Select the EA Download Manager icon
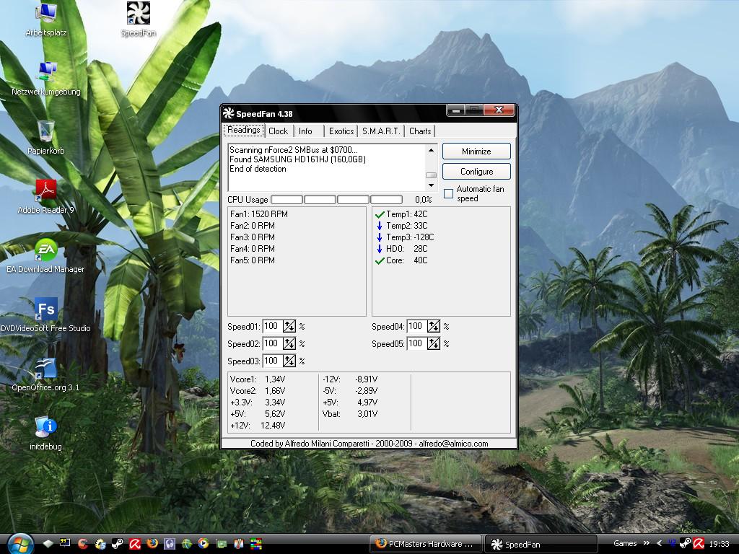The height and width of the screenshot is (554, 739). (45, 256)
